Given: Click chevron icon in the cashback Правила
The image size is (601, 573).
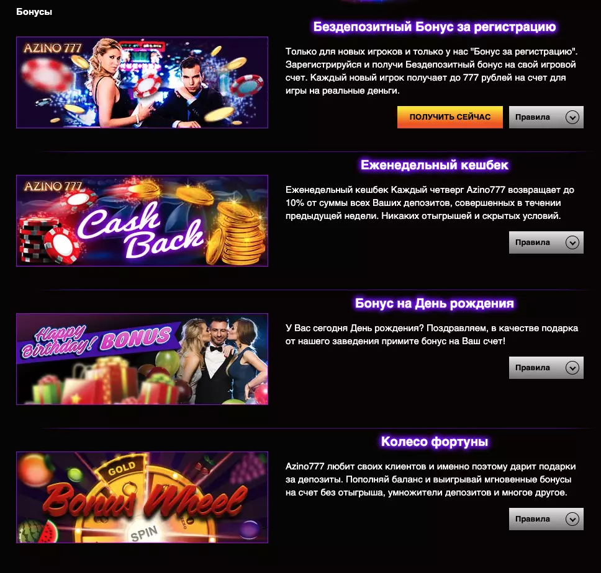Looking at the screenshot, I should (572, 242).
